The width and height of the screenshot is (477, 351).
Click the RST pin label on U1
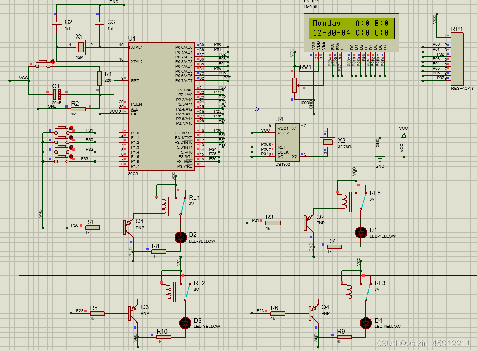(135, 81)
